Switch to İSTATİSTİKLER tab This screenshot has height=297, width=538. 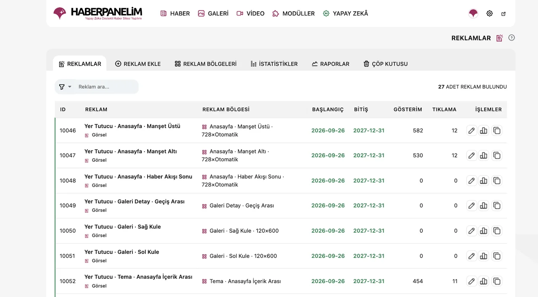(x=274, y=64)
